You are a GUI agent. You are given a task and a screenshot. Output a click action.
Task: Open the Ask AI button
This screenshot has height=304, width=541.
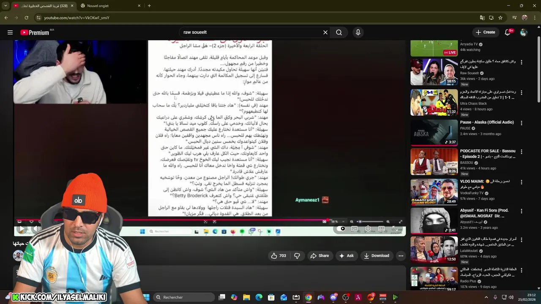coord(346,255)
